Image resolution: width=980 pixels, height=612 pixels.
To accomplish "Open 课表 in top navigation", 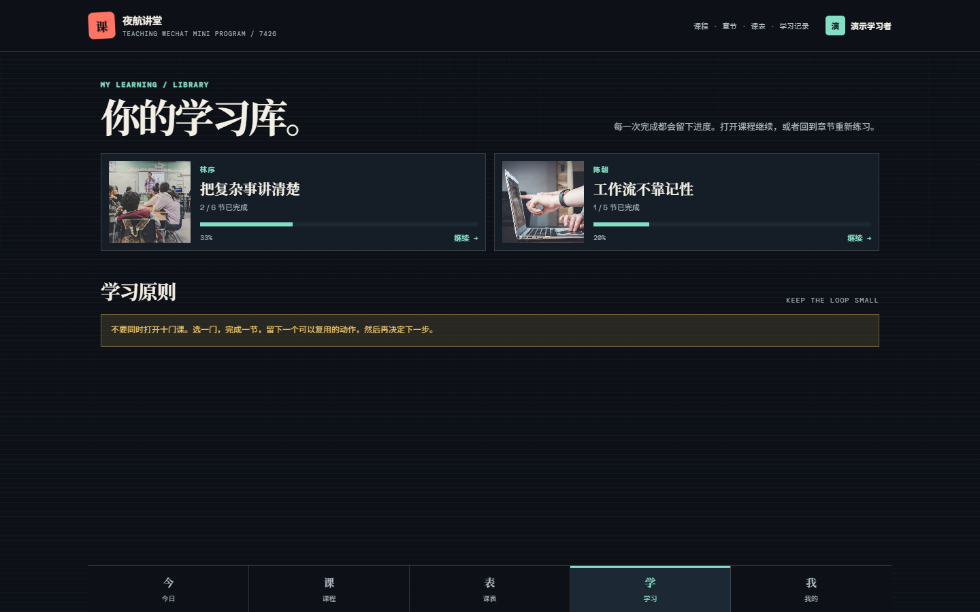I will [758, 26].
